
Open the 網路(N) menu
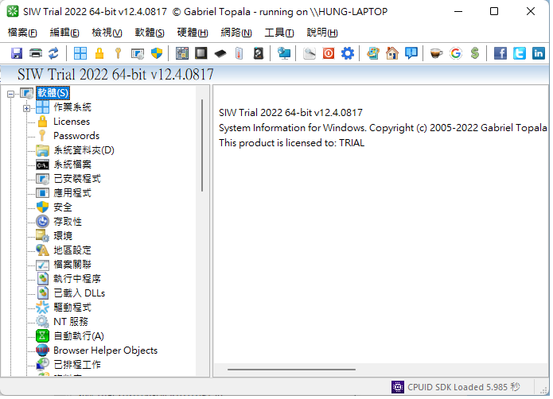[236, 33]
